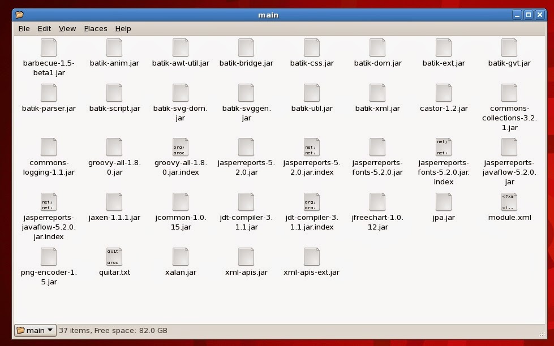Expand the main folder location dropdown
This screenshot has width=554, height=346.
[x=35, y=331]
